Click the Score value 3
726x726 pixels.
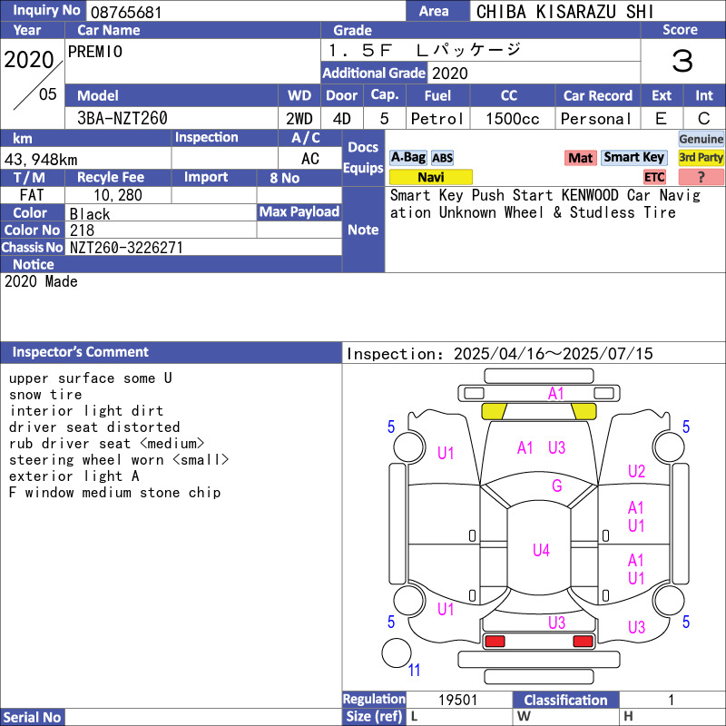[x=682, y=62]
